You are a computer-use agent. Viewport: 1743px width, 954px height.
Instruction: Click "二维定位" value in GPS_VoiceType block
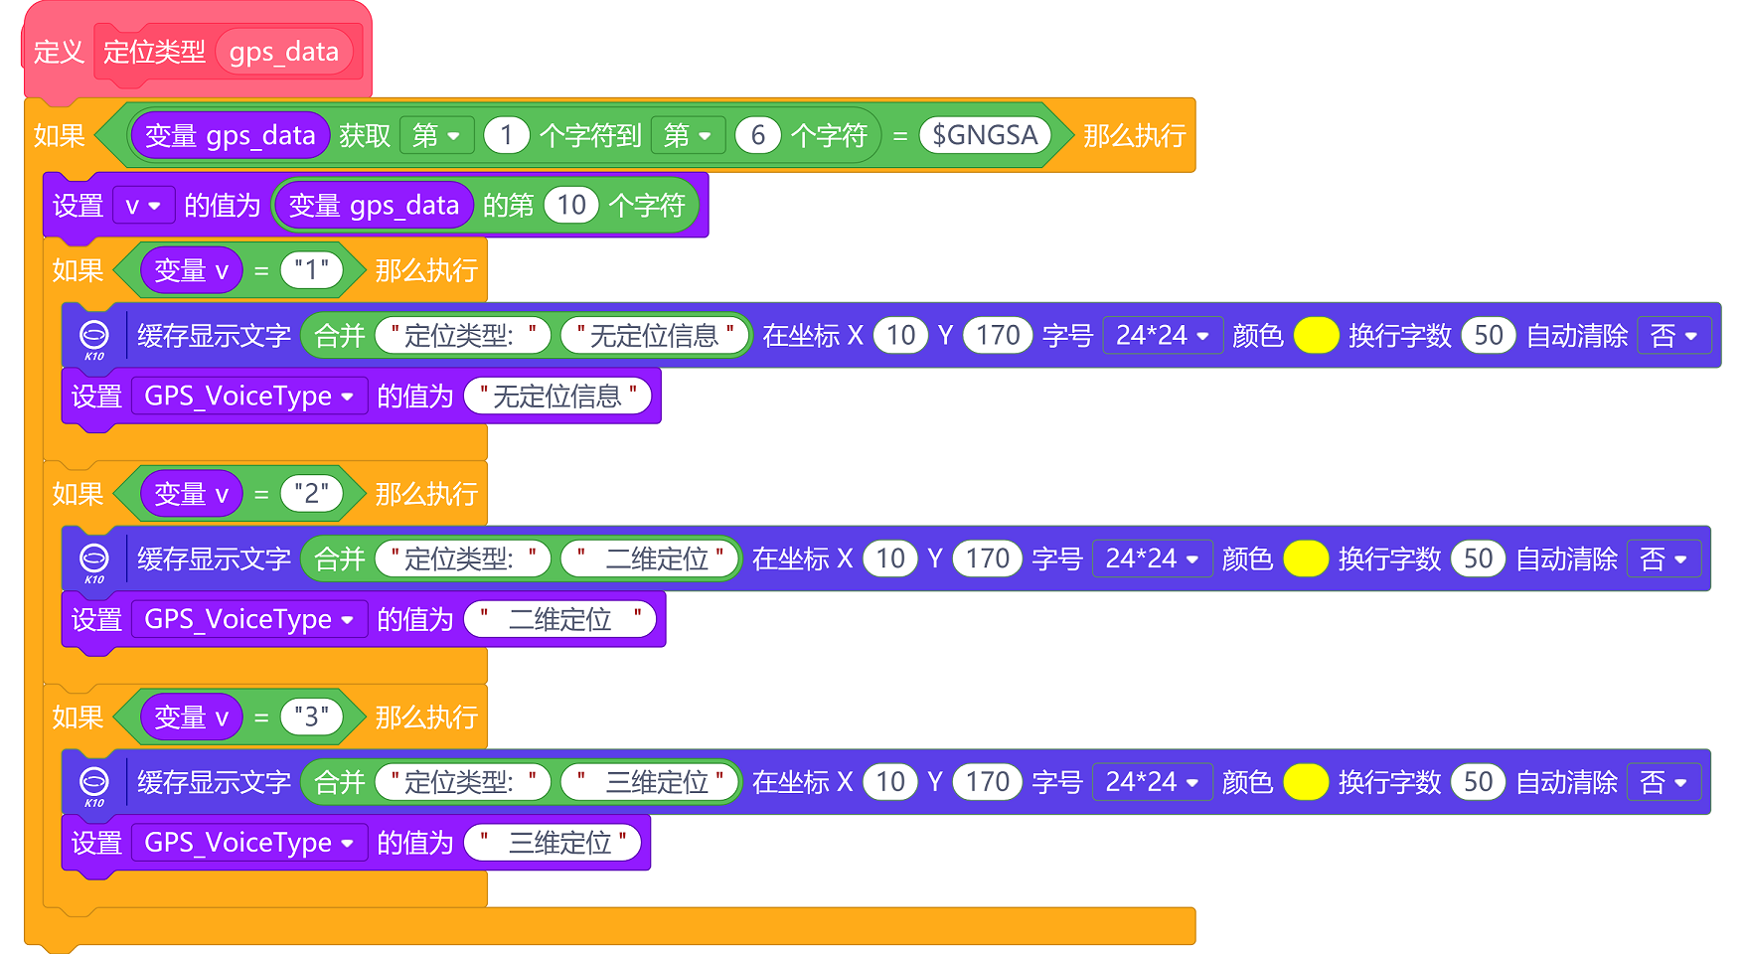[560, 620]
